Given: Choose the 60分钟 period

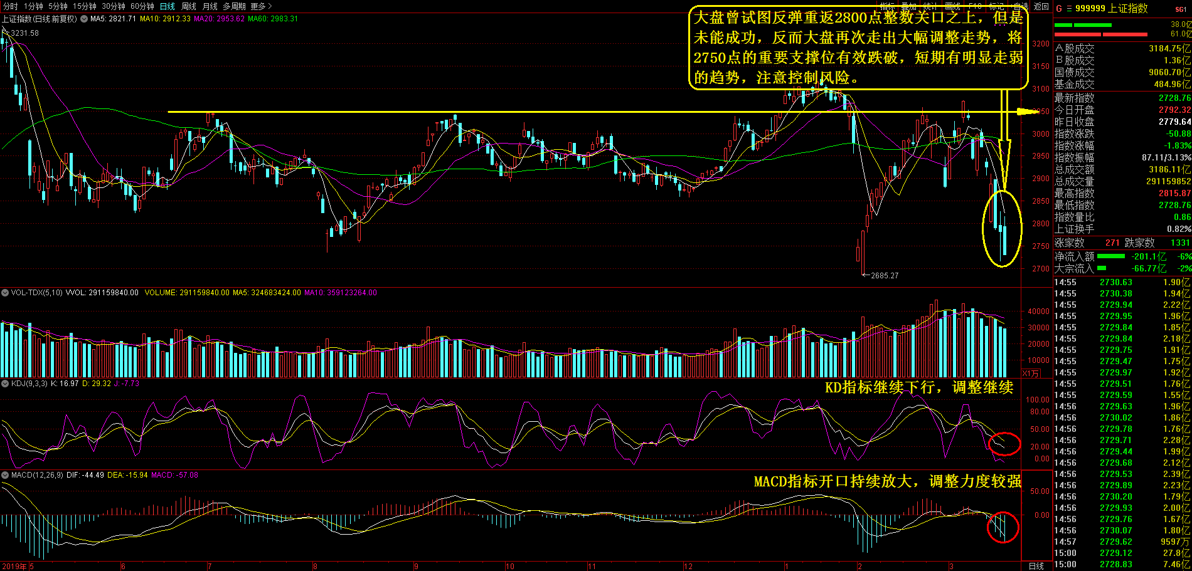Looking at the screenshot, I should click(x=142, y=6).
